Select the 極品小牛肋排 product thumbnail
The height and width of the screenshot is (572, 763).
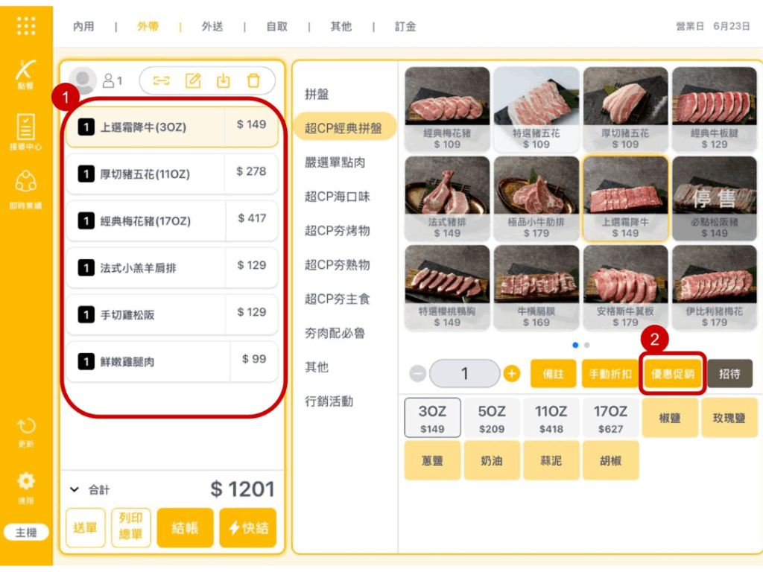(x=536, y=198)
